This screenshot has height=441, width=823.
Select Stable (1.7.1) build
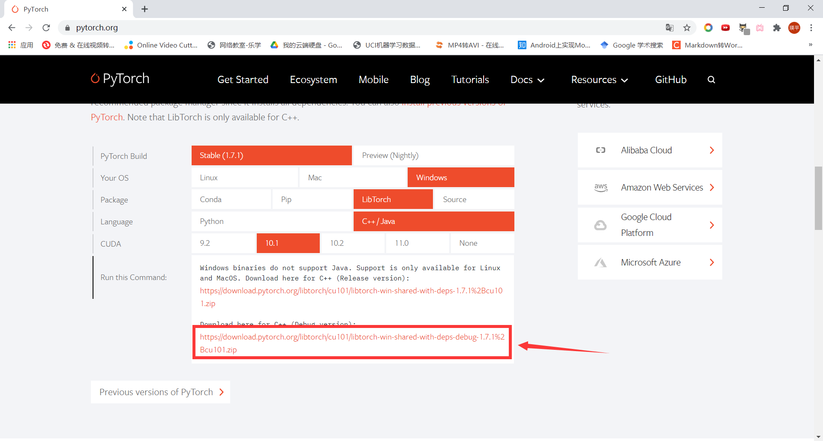(x=271, y=155)
